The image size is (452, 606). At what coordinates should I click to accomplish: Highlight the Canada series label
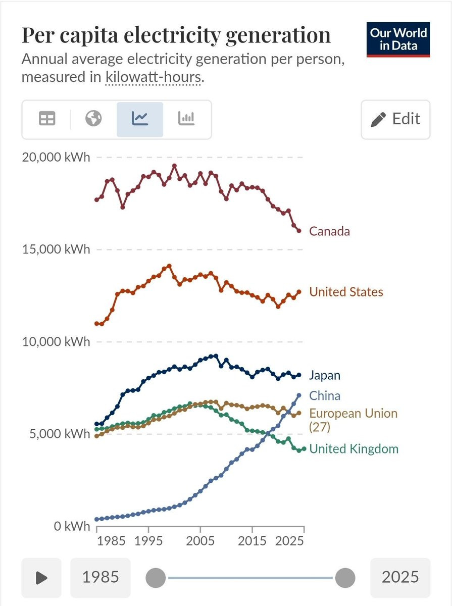(329, 231)
